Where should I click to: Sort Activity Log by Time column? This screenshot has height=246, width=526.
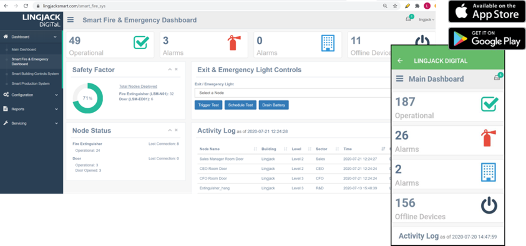364,149
